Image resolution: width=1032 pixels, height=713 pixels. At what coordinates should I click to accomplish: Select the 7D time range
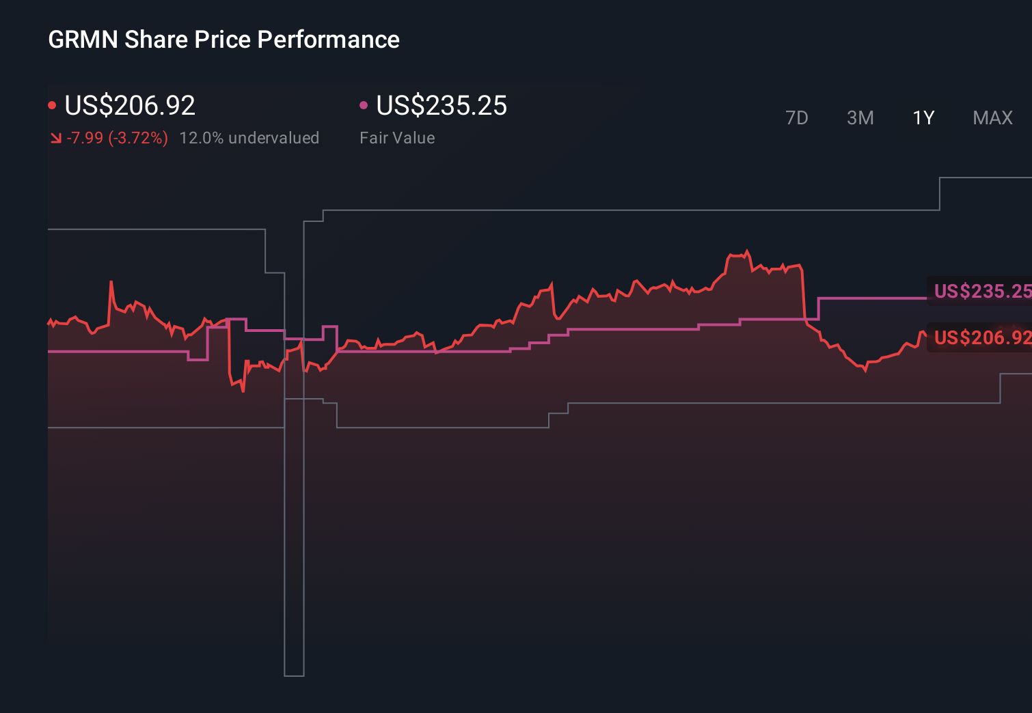798,117
